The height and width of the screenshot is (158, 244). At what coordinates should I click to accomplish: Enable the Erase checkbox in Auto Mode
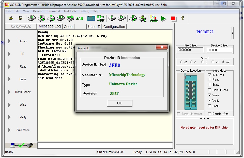coord(209,84)
